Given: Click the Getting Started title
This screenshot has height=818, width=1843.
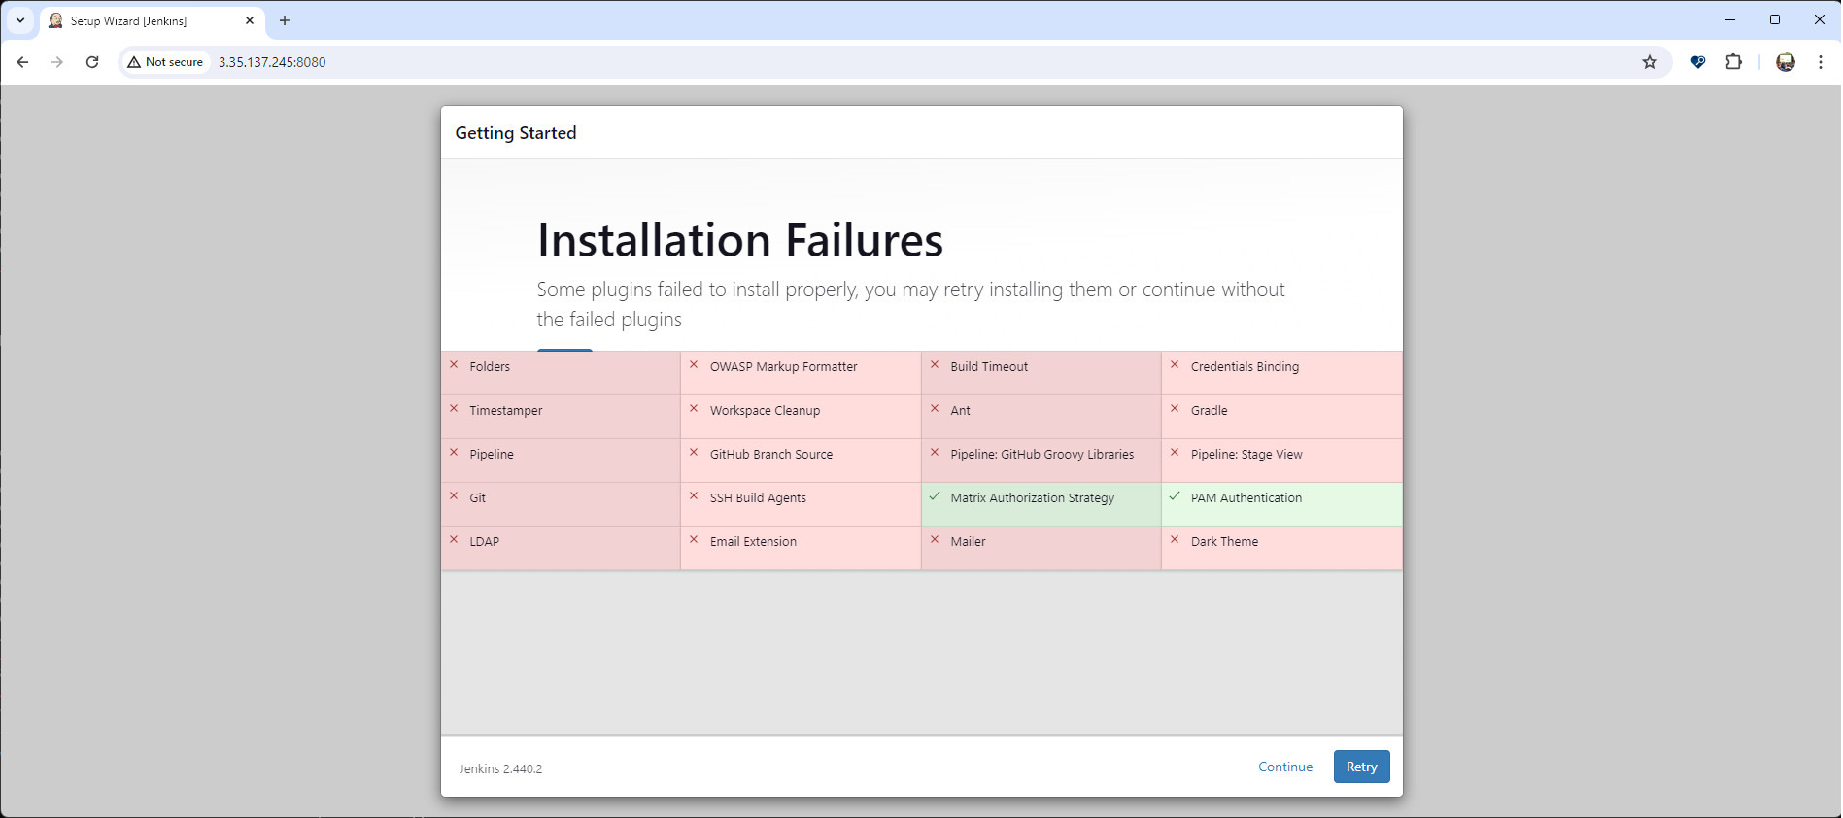Looking at the screenshot, I should coord(516,133).
